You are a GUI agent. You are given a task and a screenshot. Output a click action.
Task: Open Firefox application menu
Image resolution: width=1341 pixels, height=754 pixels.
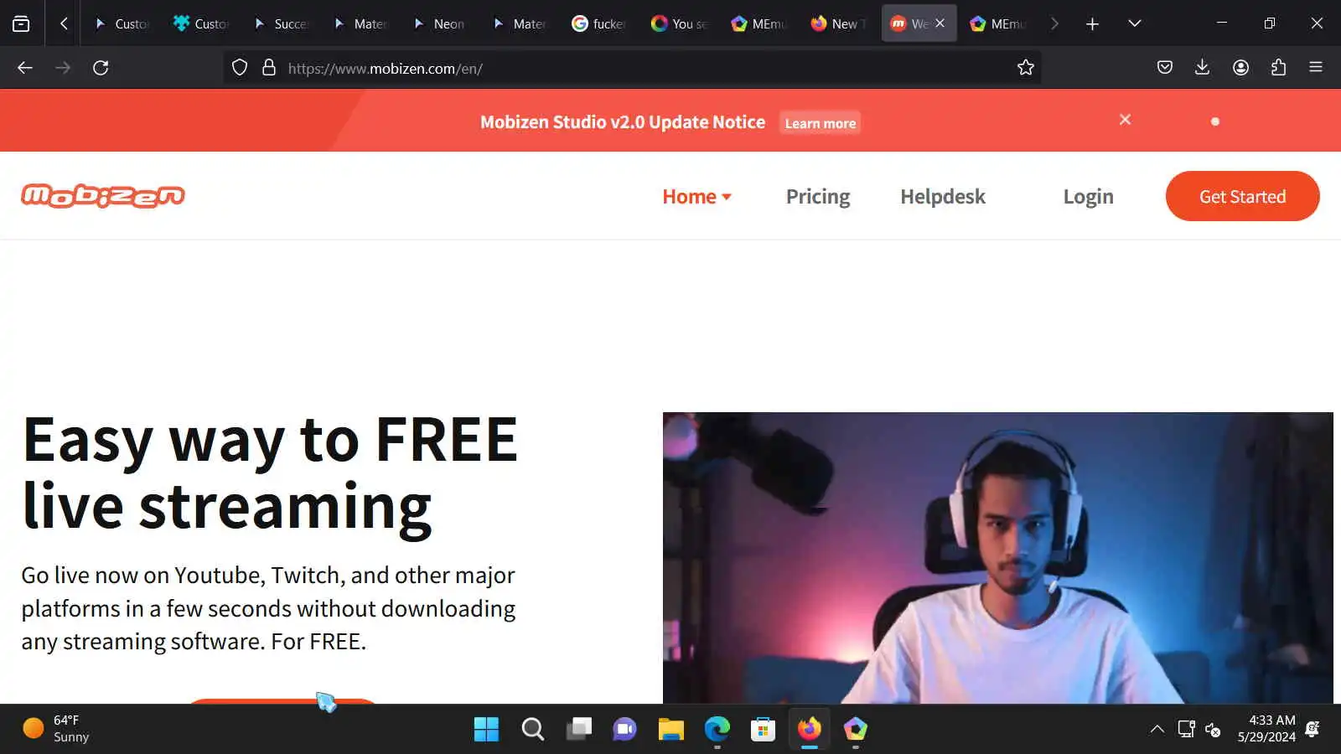(1316, 68)
